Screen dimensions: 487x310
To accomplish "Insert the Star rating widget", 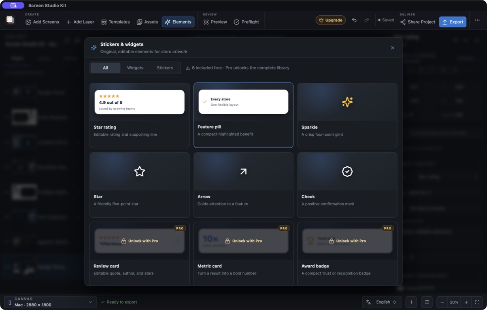I will (x=139, y=115).
